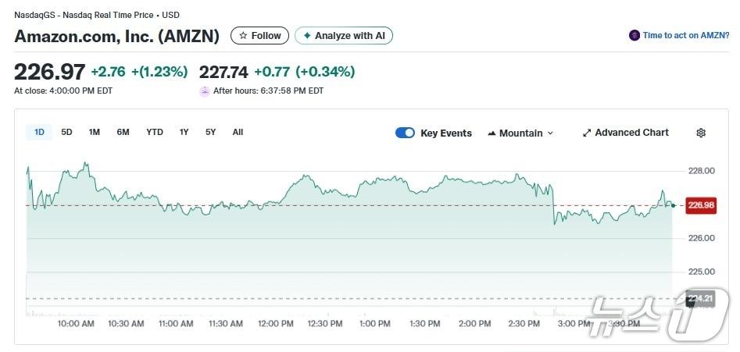Open the Time to act on AMZN link
740x352 pixels.
pos(685,36)
